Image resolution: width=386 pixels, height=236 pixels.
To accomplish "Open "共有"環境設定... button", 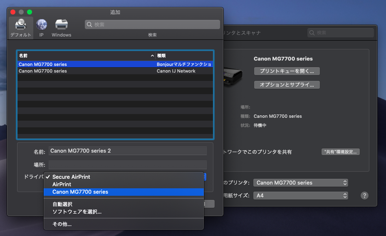I will pyautogui.click(x=341, y=152).
